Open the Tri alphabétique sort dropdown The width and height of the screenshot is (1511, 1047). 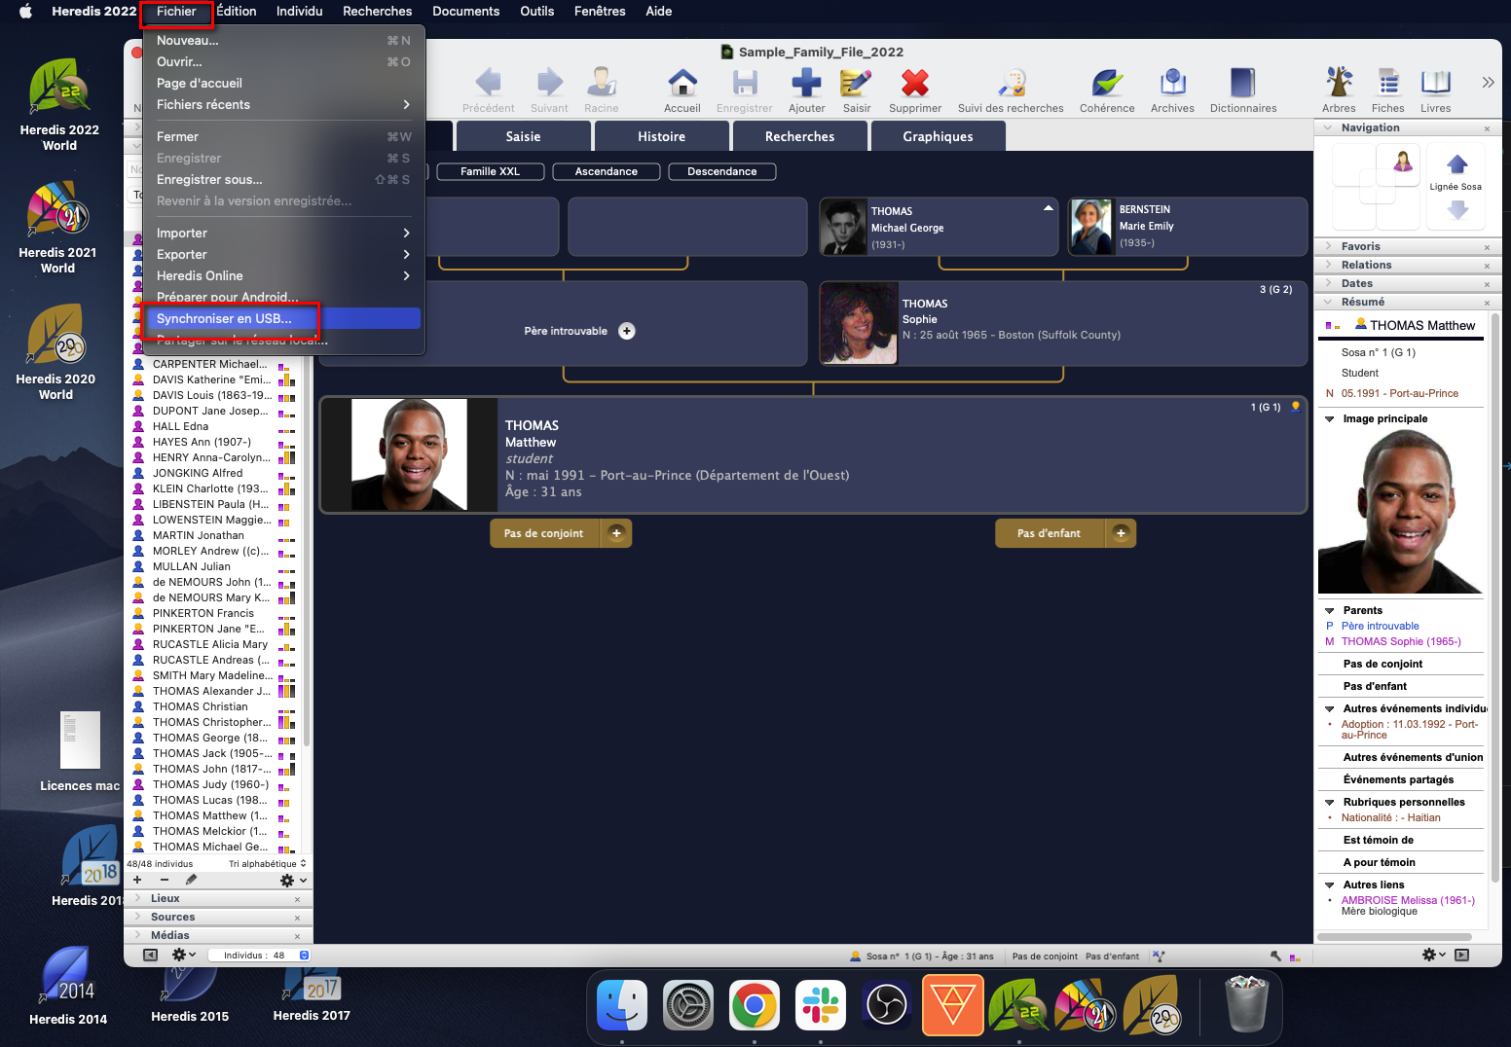[267, 864]
